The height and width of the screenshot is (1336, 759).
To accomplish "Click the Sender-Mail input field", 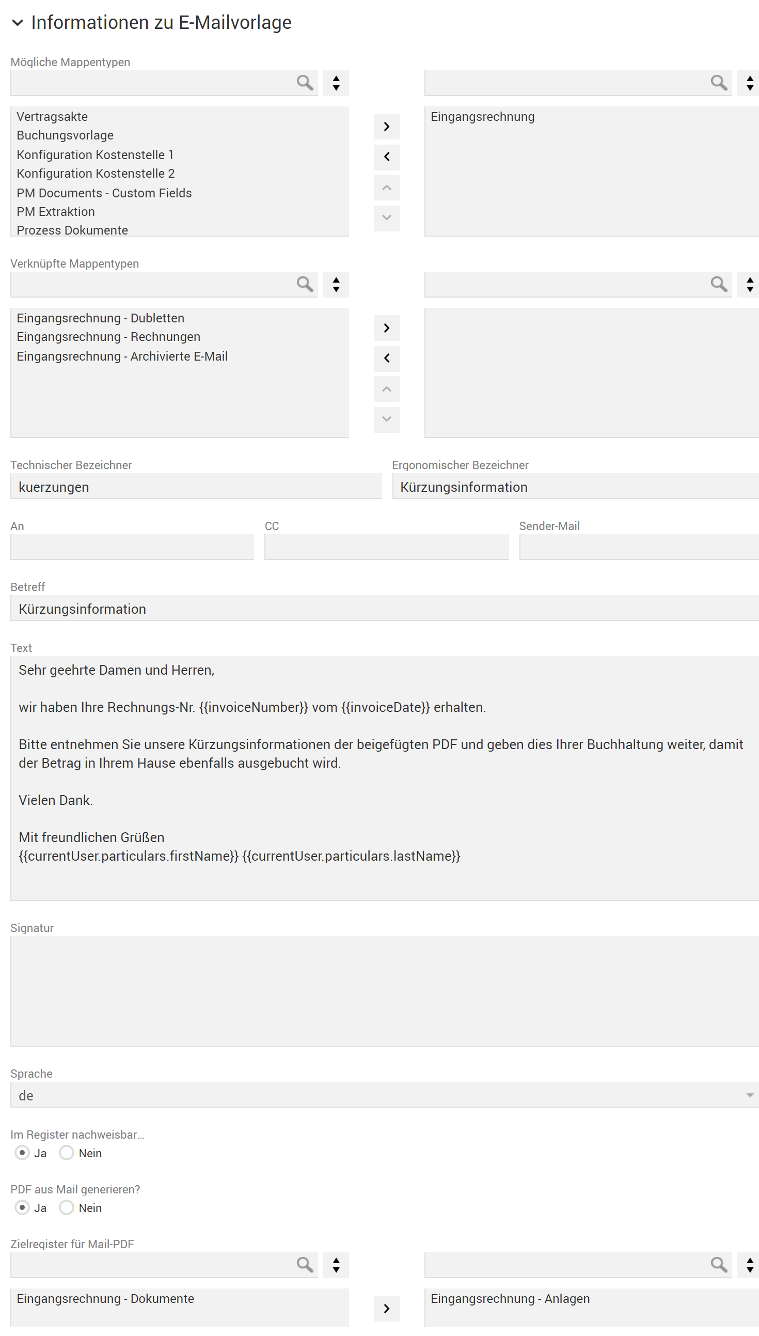I will (x=639, y=547).
